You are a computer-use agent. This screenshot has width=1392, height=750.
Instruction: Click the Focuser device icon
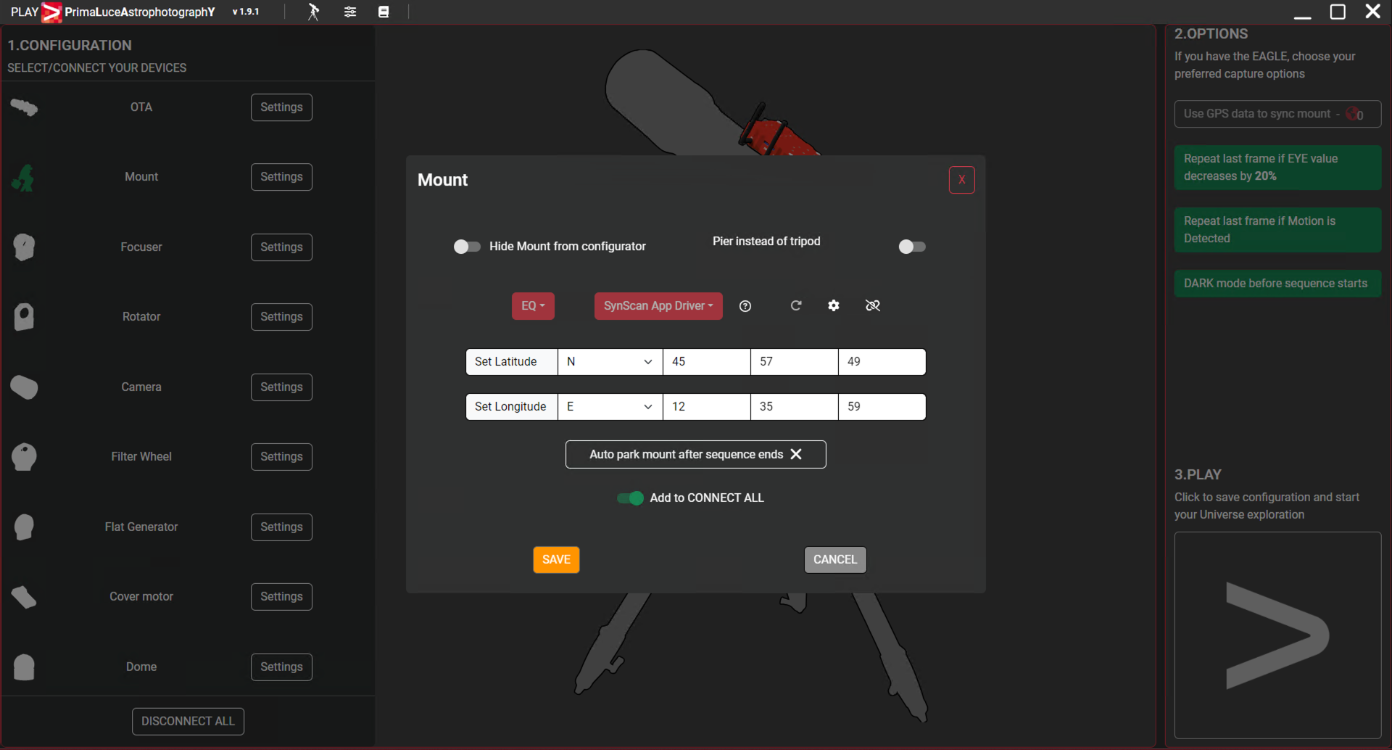click(24, 247)
